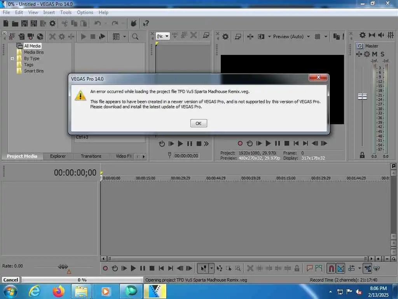
Task: Click the Import Media icon in Project Media
Action: [x=12, y=37]
